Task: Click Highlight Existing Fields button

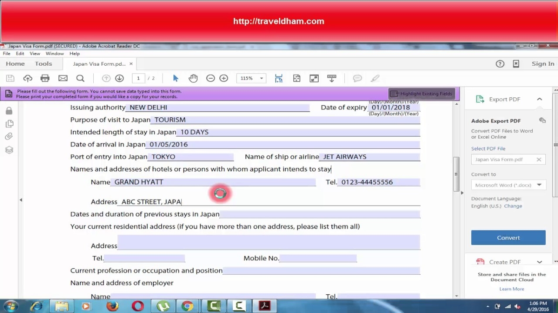Action: tap(422, 93)
